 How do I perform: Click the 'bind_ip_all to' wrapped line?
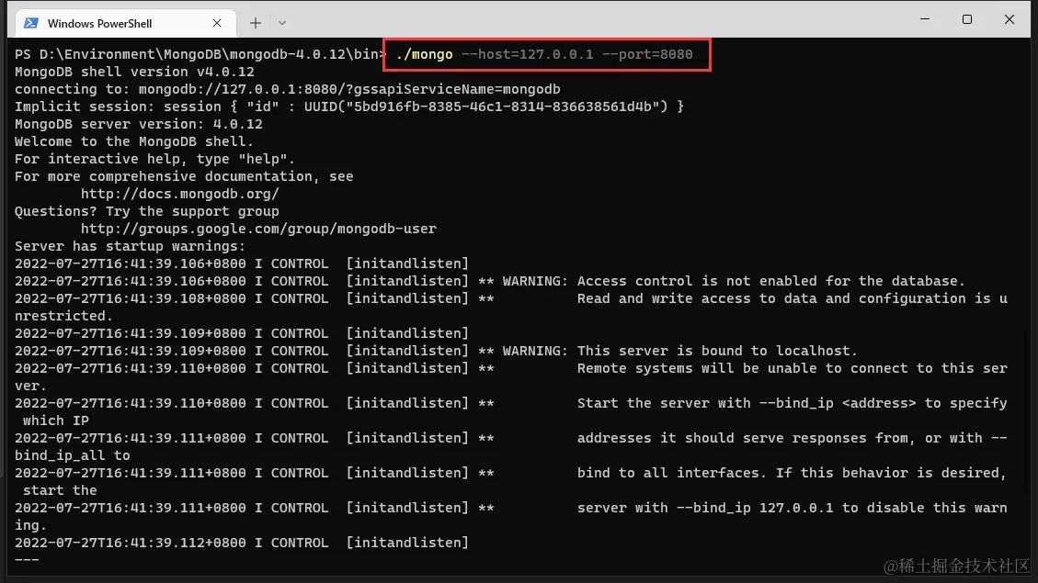tap(72, 455)
